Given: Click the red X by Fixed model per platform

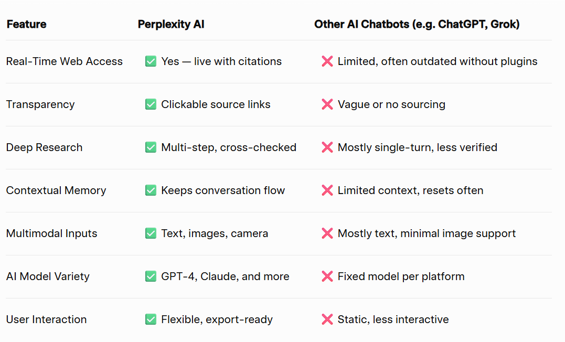Looking at the screenshot, I should coord(327,276).
